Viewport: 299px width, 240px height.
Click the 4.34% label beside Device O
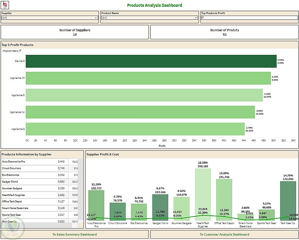point(280,60)
